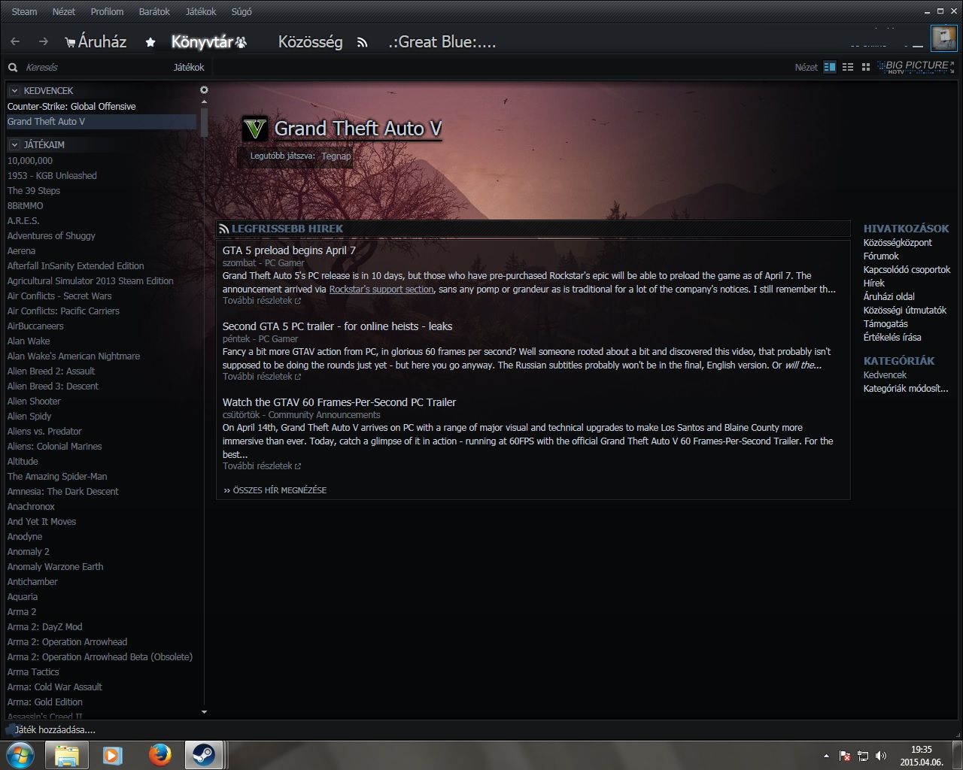Click the user avatar thumbnail
The width and height of the screenshot is (963, 770).
[943, 38]
